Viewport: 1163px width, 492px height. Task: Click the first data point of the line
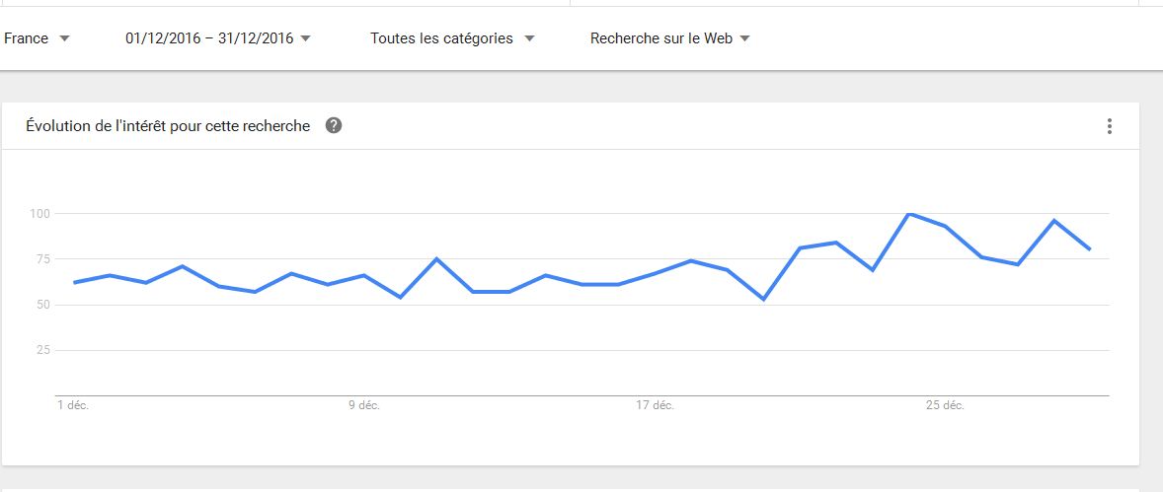coord(74,283)
